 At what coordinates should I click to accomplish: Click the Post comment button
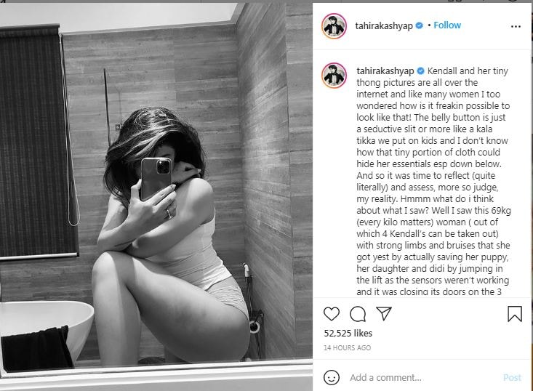(x=512, y=377)
